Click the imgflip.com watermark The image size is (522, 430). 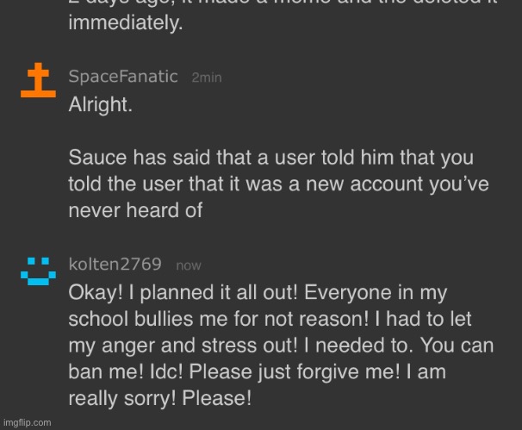click(x=27, y=422)
